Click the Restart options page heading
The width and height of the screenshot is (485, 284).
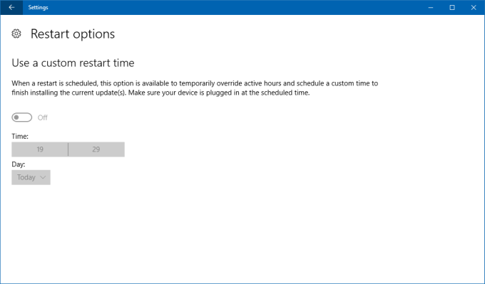tap(73, 34)
